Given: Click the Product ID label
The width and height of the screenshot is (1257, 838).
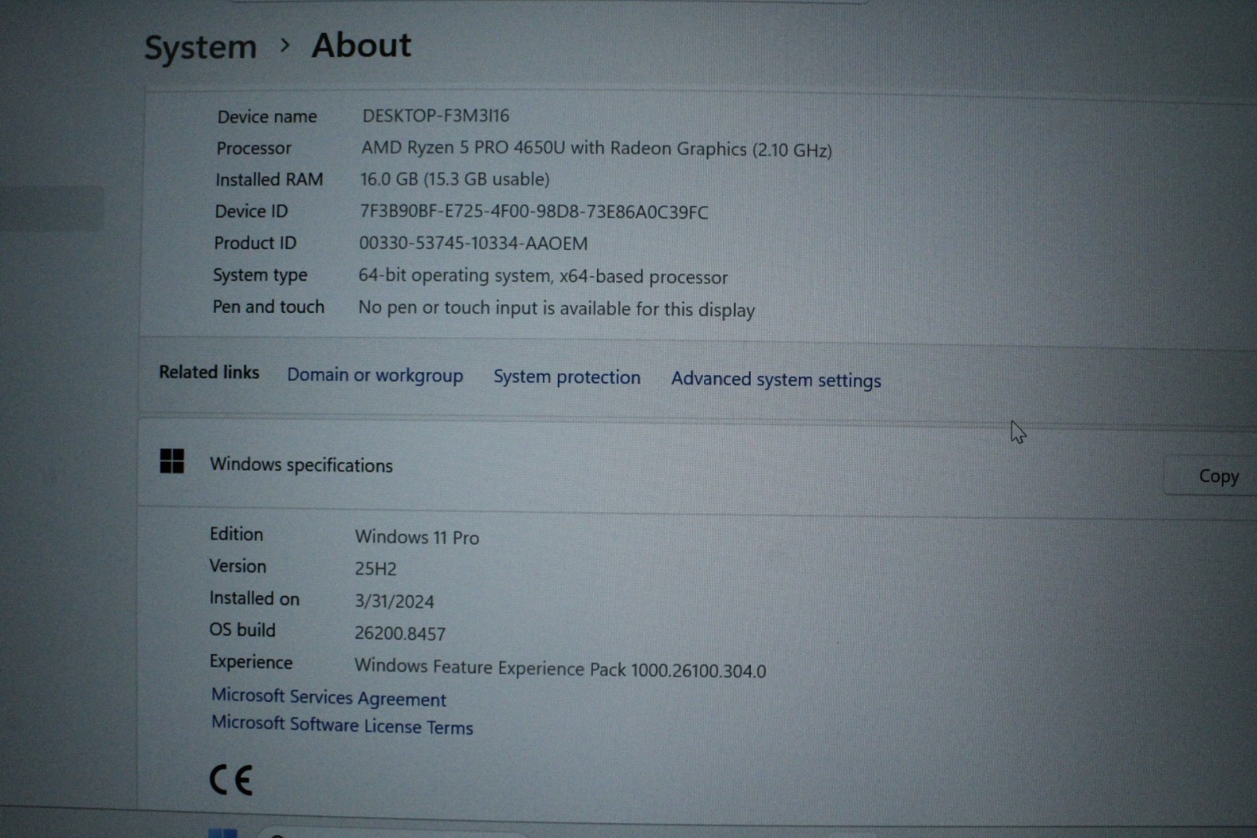Looking at the screenshot, I should [x=255, y=243].
